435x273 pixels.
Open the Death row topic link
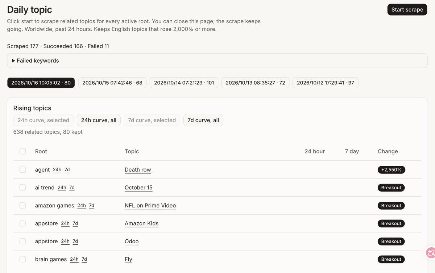[x=138, y=169]
